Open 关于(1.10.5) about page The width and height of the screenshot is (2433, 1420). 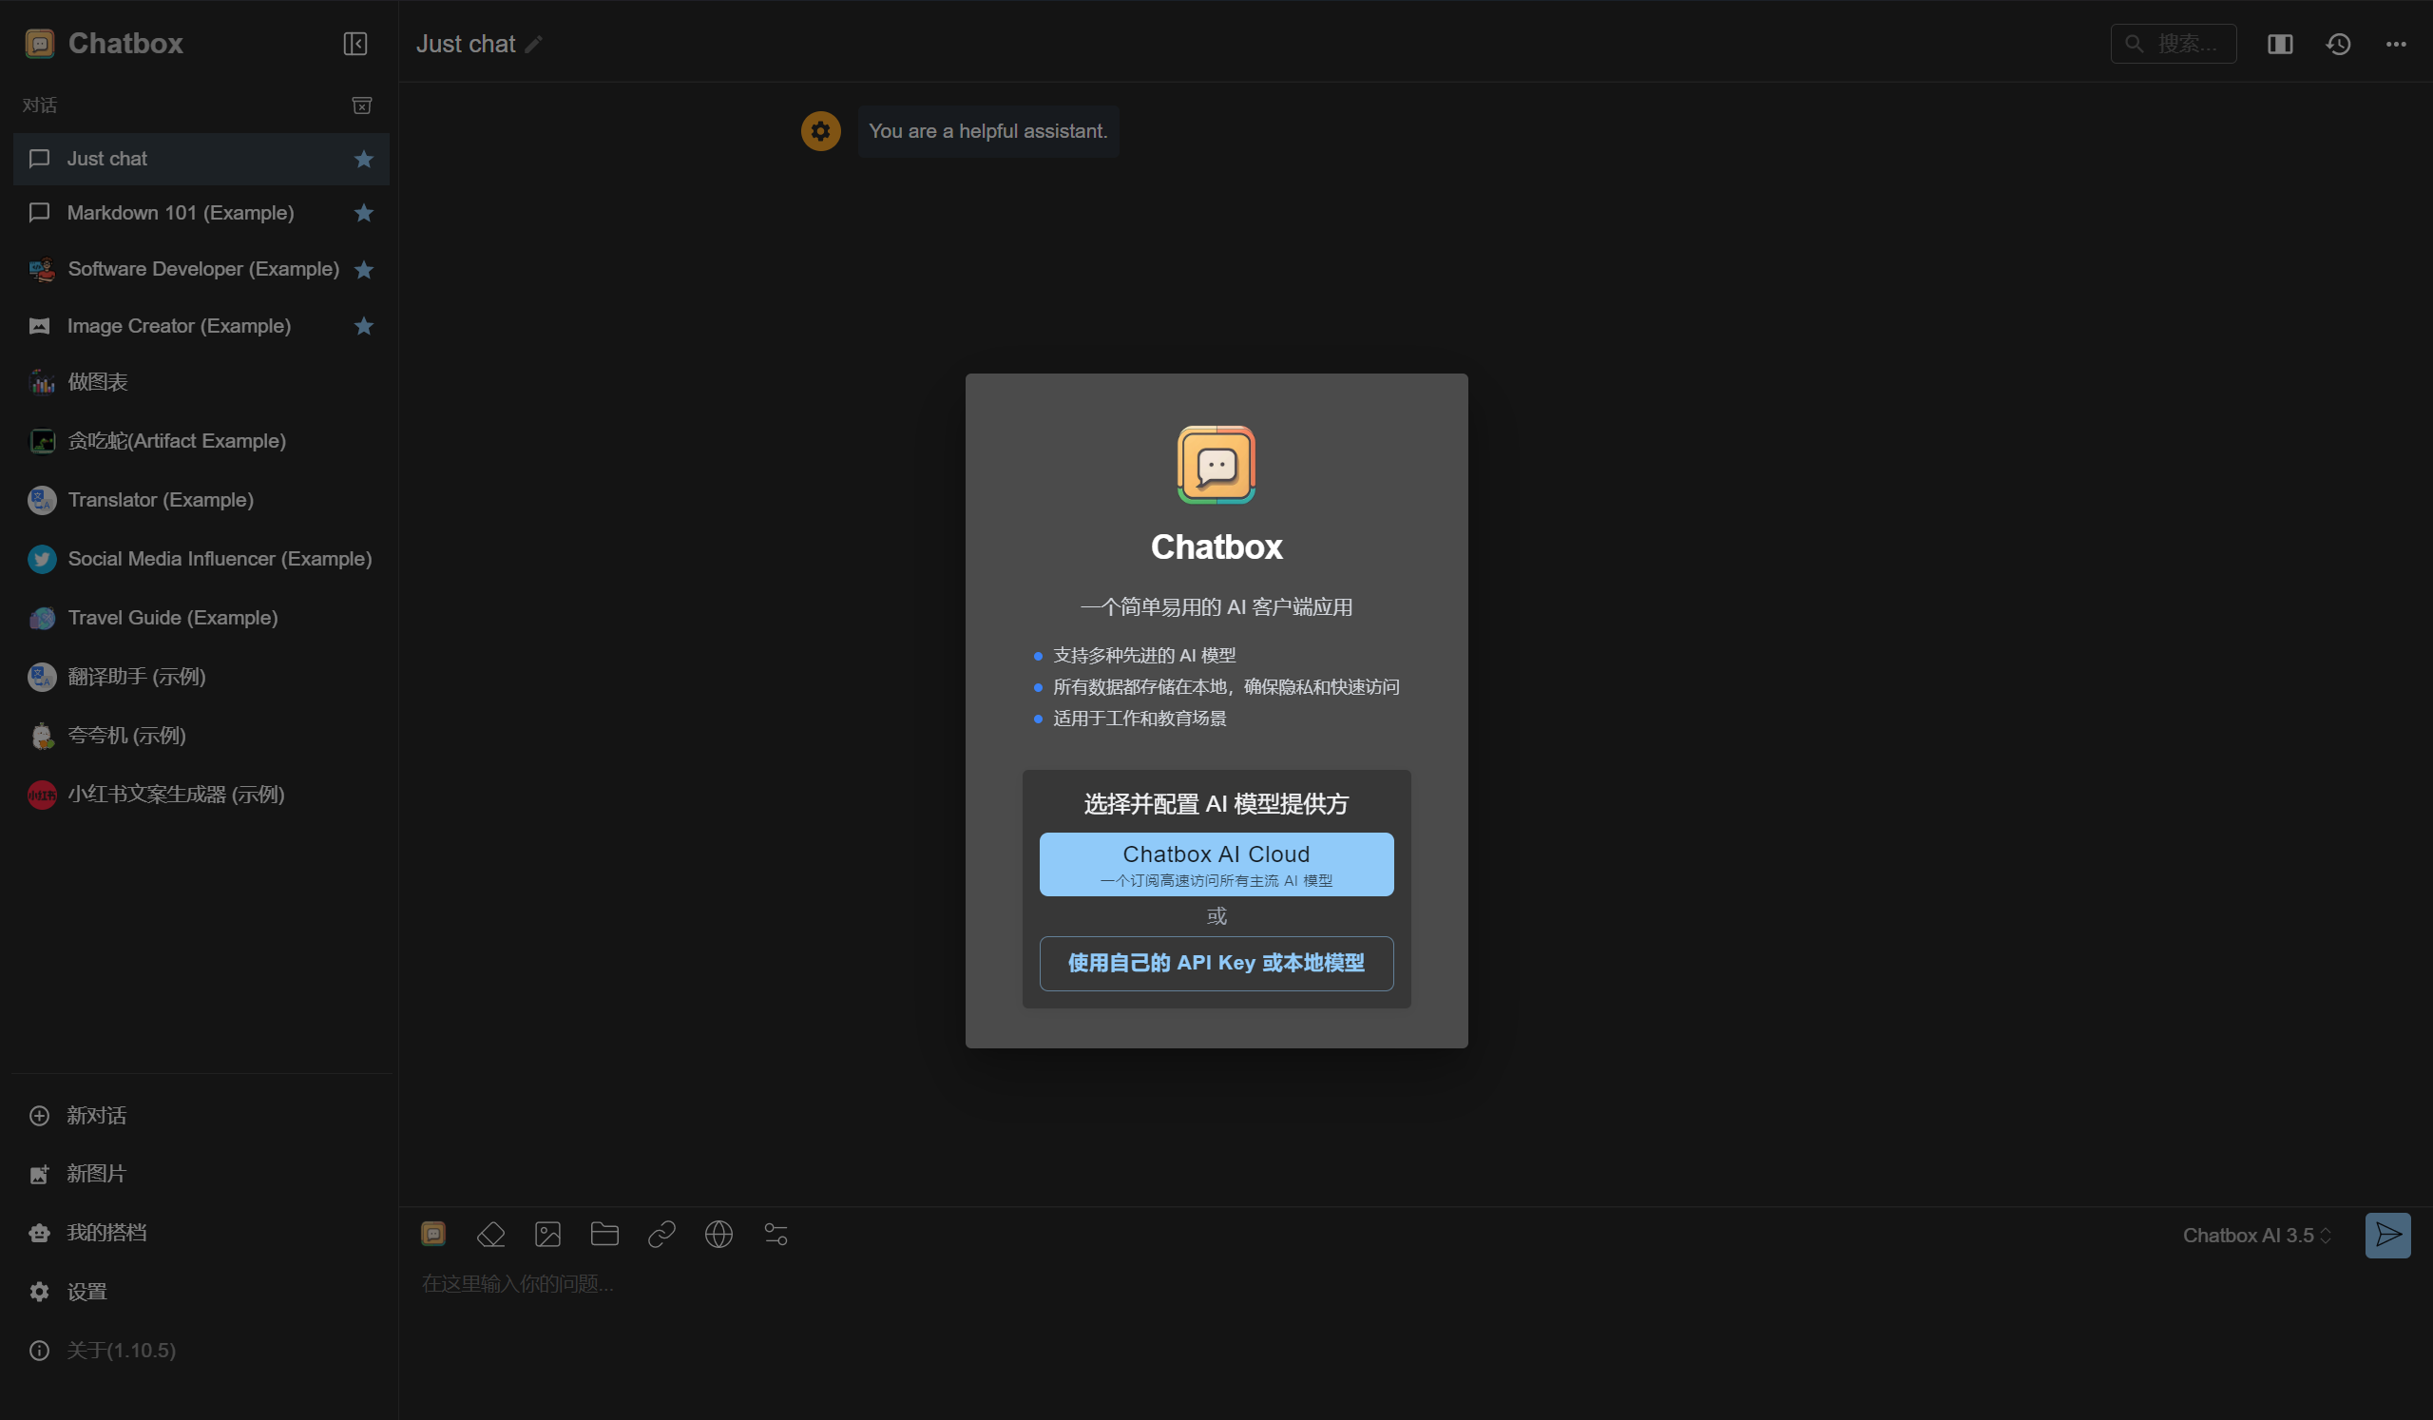[x=201, y=1351]
